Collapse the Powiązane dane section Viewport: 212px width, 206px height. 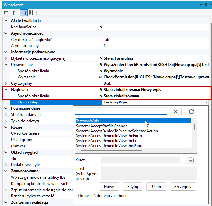(x=6, y=108)
